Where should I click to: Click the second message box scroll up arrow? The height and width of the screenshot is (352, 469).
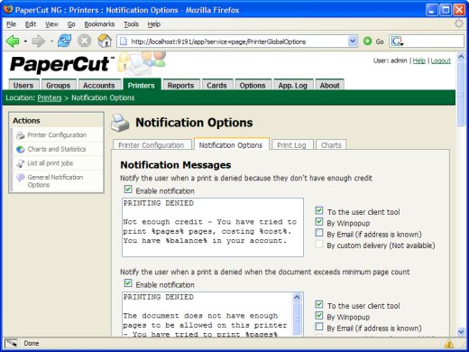coord(297,297)
